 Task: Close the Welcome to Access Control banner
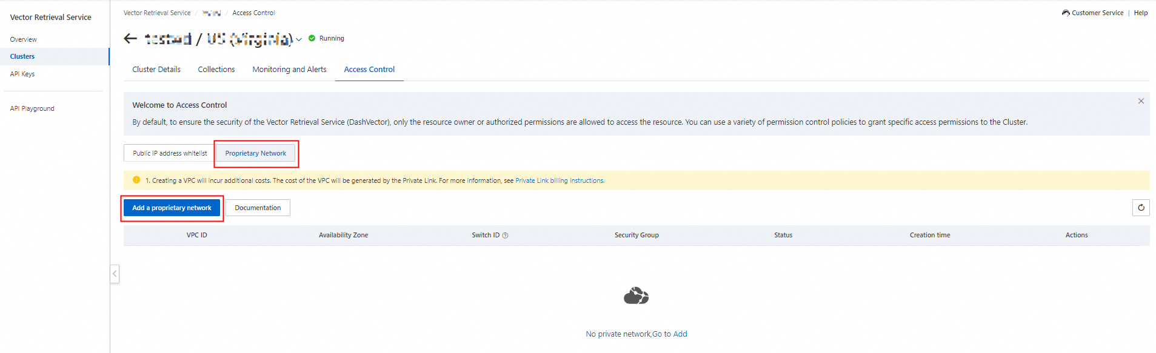pos(1141,101)
